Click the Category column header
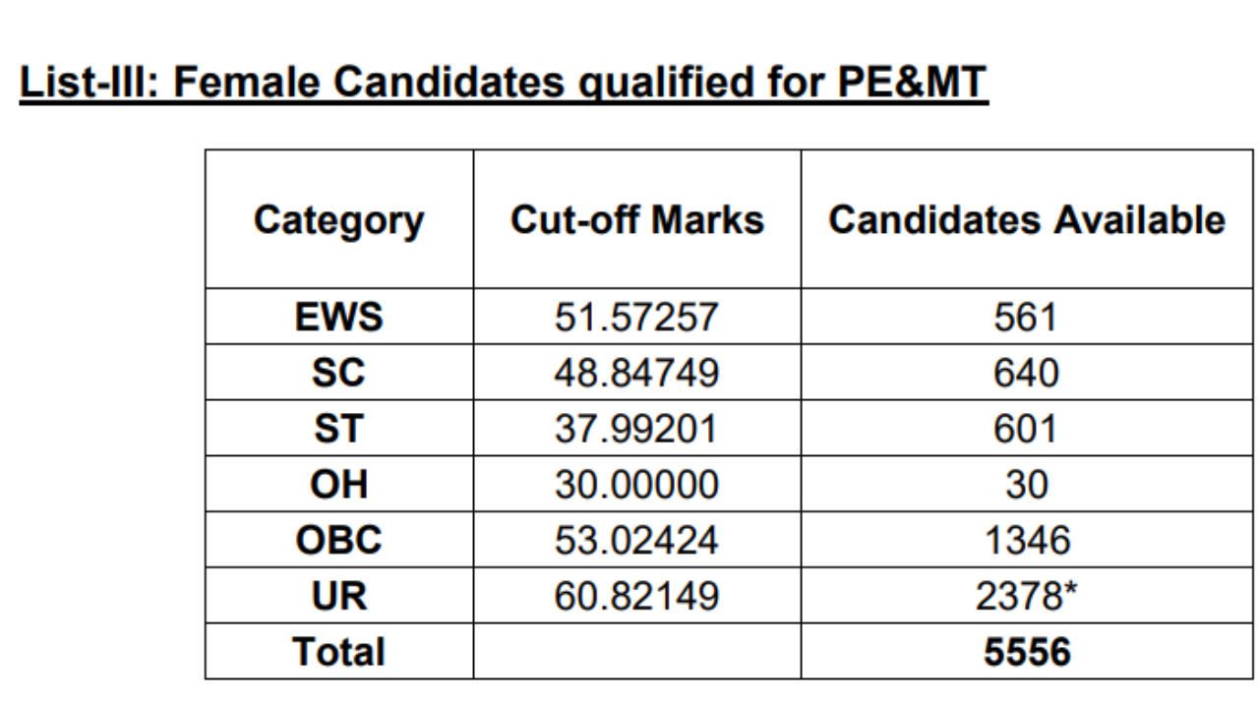Image resolution: width=1259 pixels, height=708 pixels. [x=338, y=220]
